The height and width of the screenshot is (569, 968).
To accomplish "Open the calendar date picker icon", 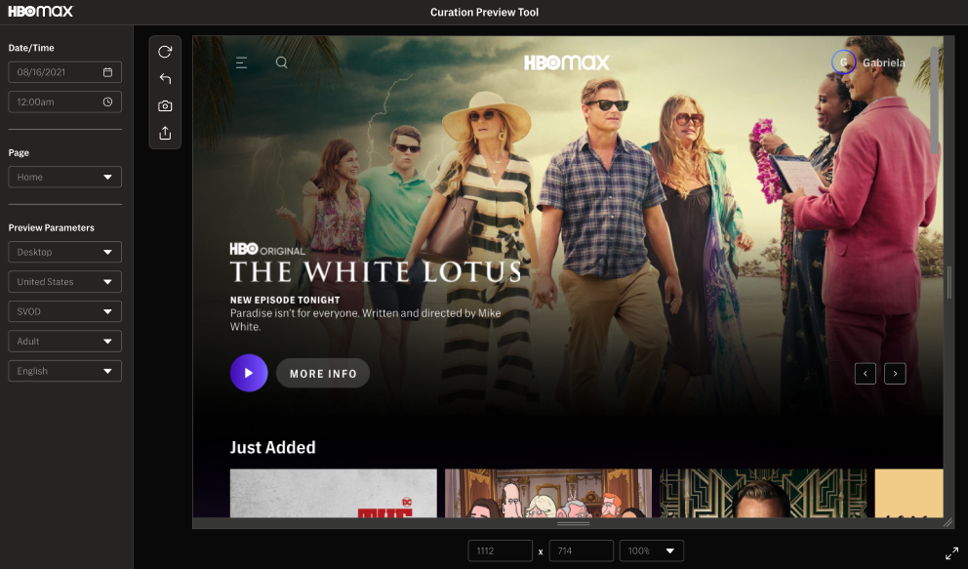I will point(107,72).
